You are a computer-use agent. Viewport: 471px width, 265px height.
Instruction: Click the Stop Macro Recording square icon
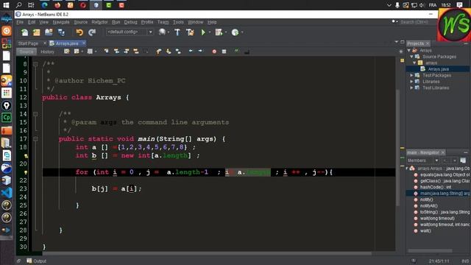point(224,52)
